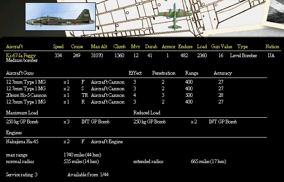This screenshot has height=182, width=284.
Task: Click the Level Bomber type text
Action: 243,55
